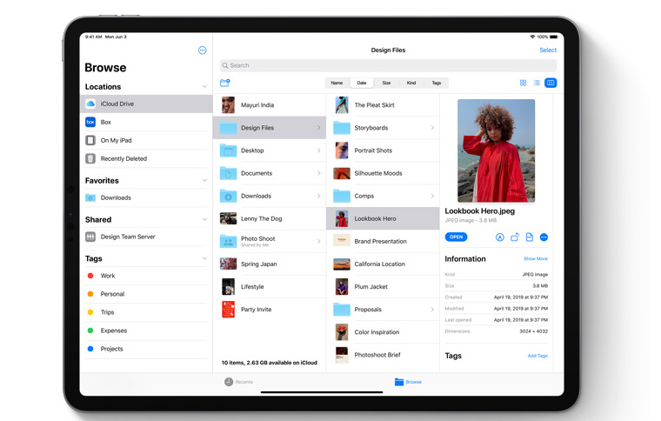Collapse the Tags section
661x421 pixels.
(x=204, y=258)
